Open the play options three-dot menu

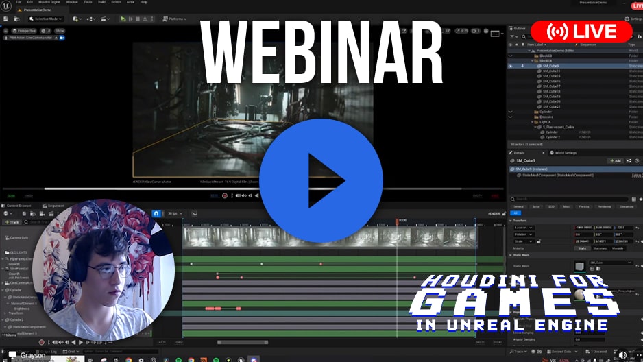coord(152,19)
